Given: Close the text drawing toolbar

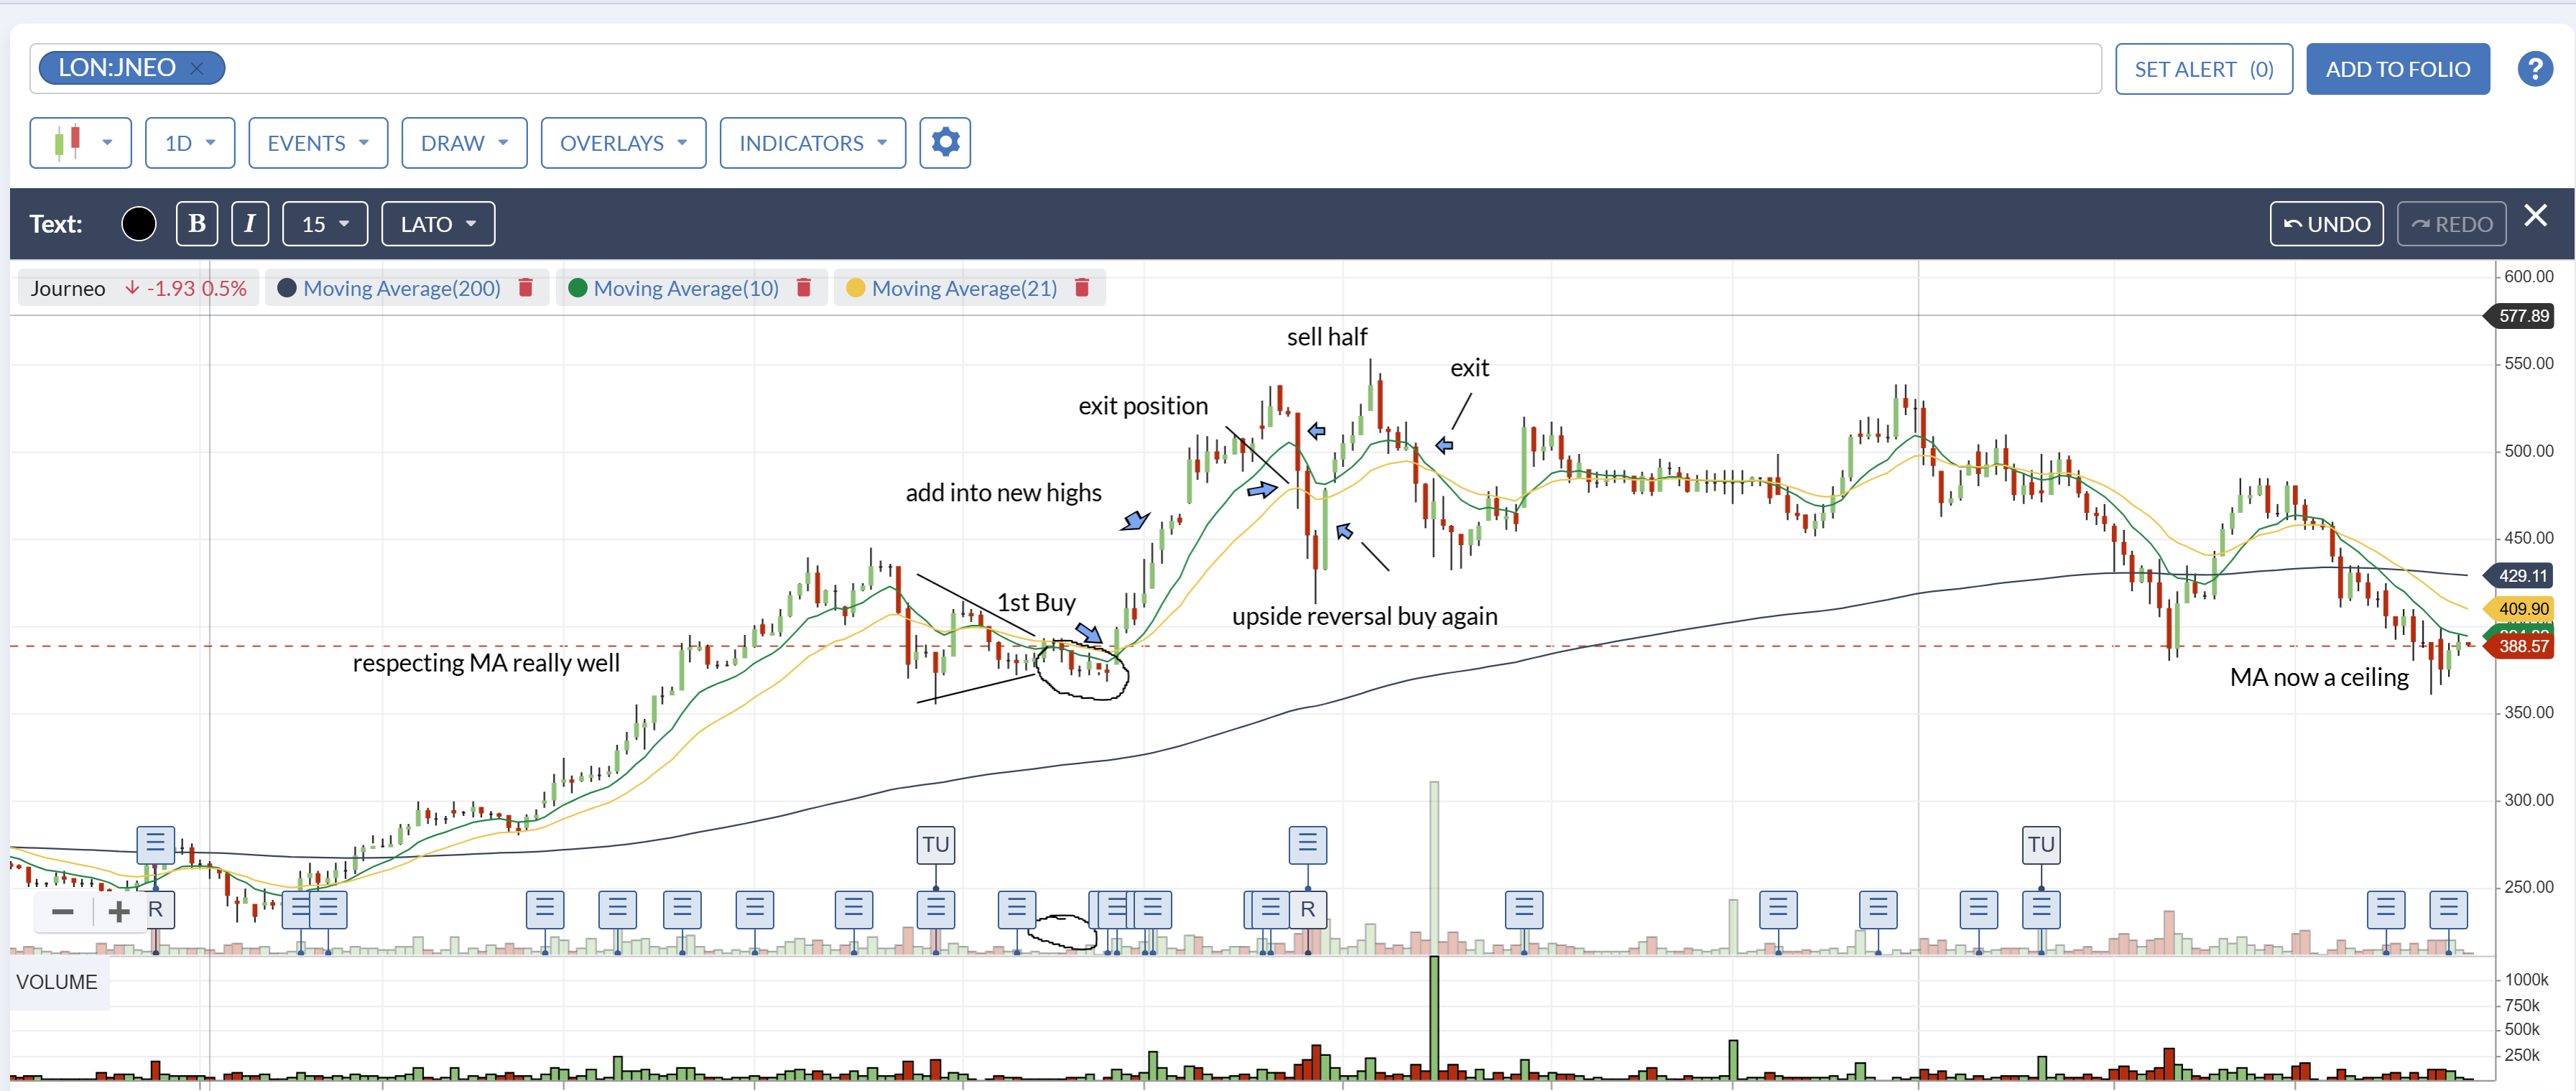Looking at the screenshot, I should click(x=2535, y=216).
